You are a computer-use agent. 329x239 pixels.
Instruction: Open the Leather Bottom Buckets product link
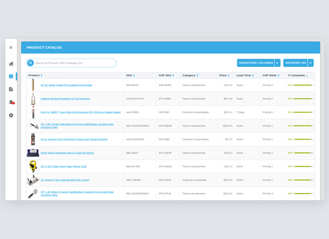[65, 99]
